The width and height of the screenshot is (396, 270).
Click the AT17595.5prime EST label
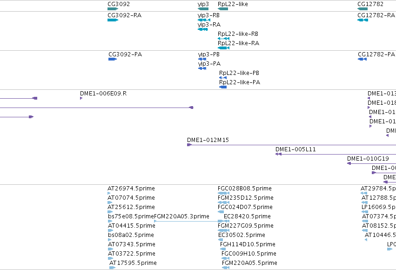133,263
